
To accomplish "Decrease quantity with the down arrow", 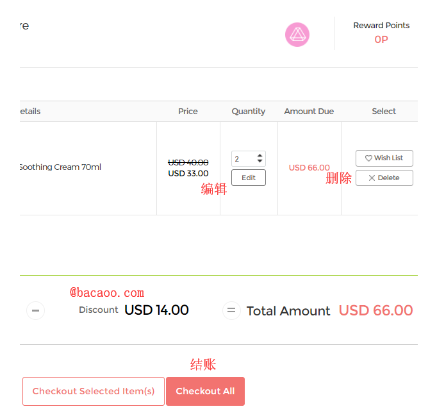I will coord(260,162).
